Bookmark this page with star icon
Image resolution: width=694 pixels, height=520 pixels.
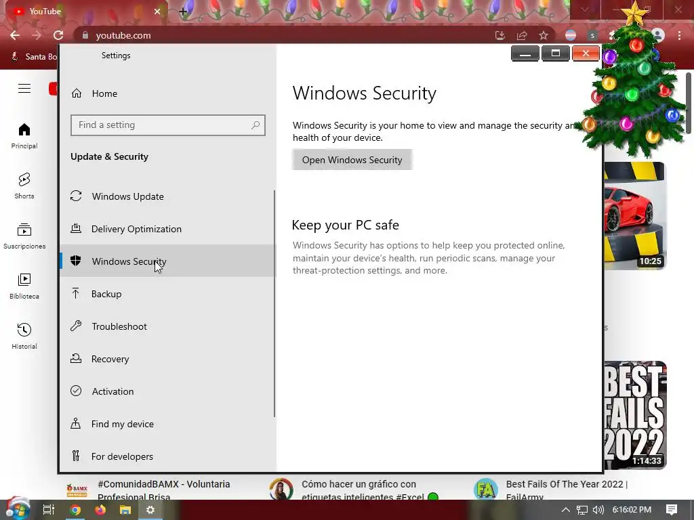[x=544, y=35]
